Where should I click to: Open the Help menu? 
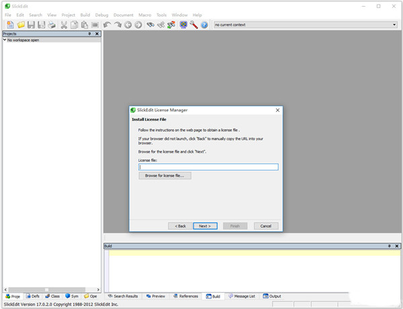pyautogui.click(x=197, y=15)
